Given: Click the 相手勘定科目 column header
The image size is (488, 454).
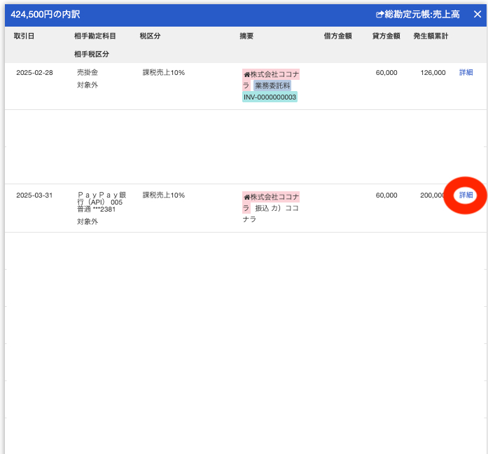Looking at the screenshot, I should pyautogui.click(x=95, y=36).
